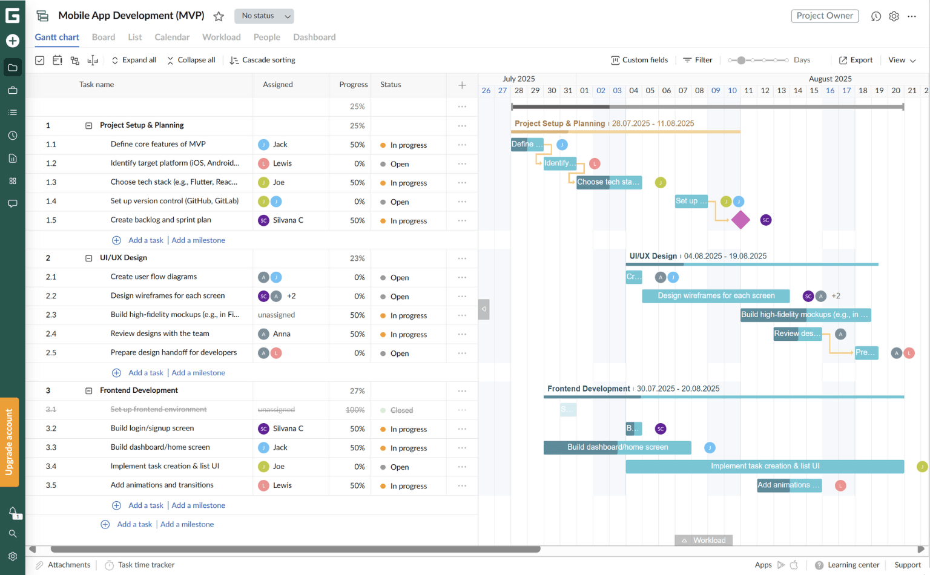Viewport: 930px width, 575px height.
Task: Open Custom fields settings
Action: click(639, 60)
